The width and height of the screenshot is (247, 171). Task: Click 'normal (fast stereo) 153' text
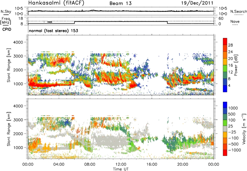(x=53, y=31)
